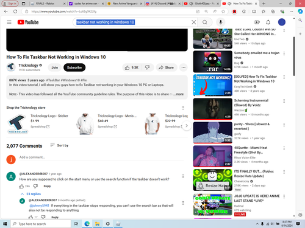The image size is (305, 228).
Task: Switch to New Anime Vanguards tab
Action: click(124, 4)
